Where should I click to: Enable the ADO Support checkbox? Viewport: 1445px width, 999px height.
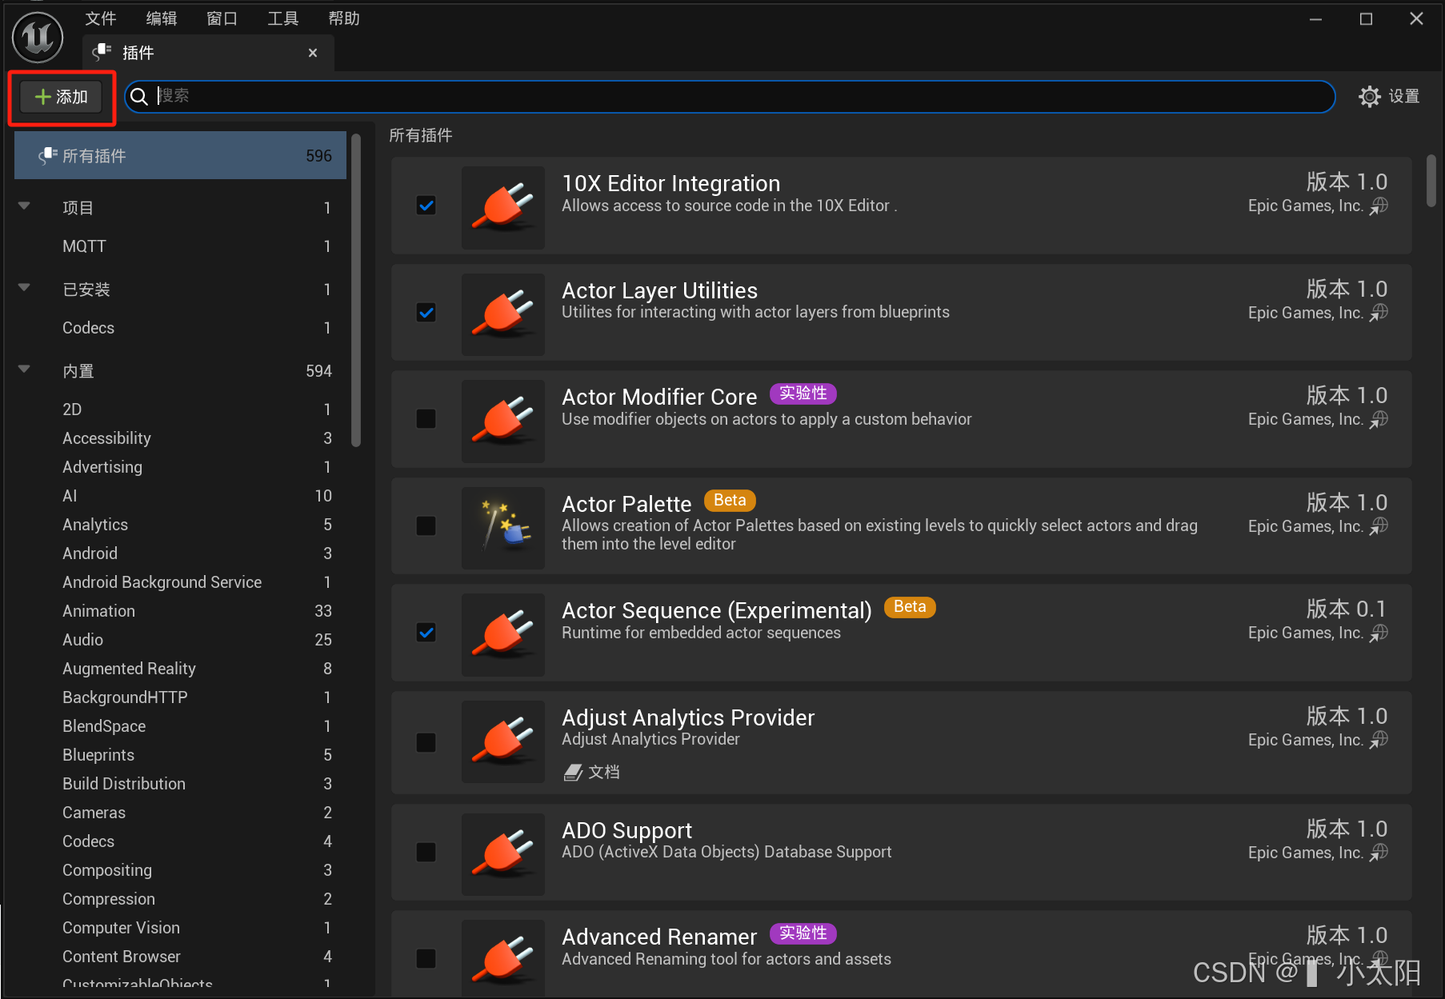(426, 853)
